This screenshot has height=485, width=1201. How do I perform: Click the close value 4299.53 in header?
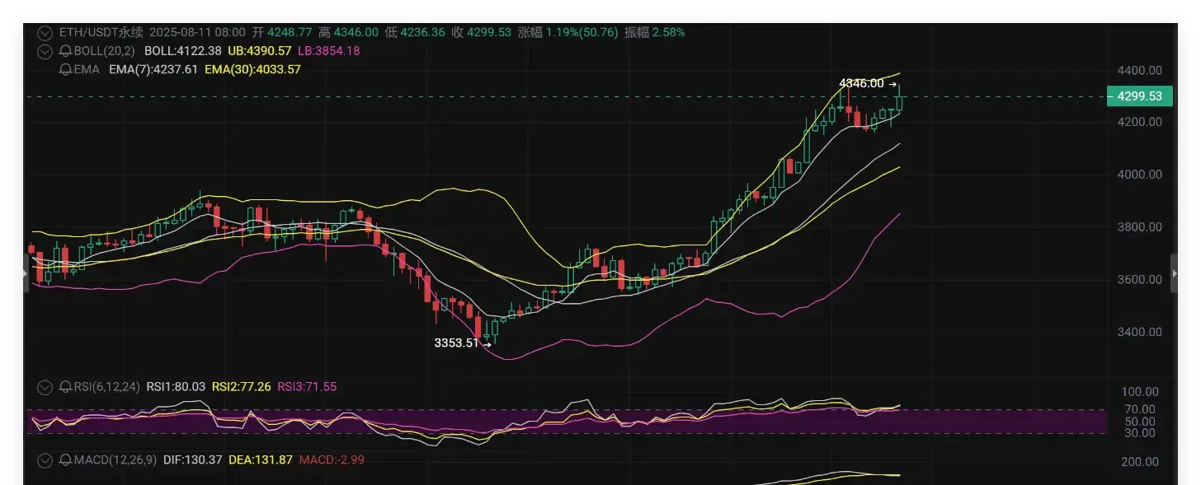[x=489, y=32]
